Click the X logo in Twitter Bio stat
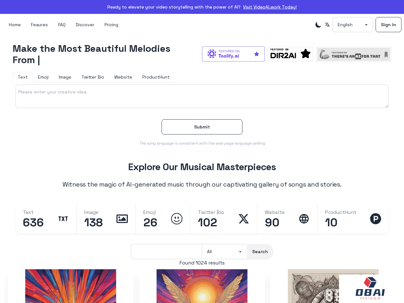The width and height of the screenshot is (404, 303). [244, 219]
